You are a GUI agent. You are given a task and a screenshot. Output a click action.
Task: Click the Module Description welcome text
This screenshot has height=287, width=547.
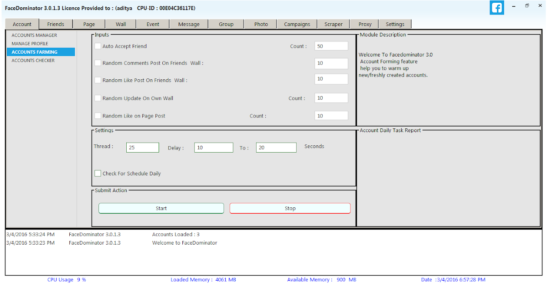pyautogui.click(x=396, y=65)
